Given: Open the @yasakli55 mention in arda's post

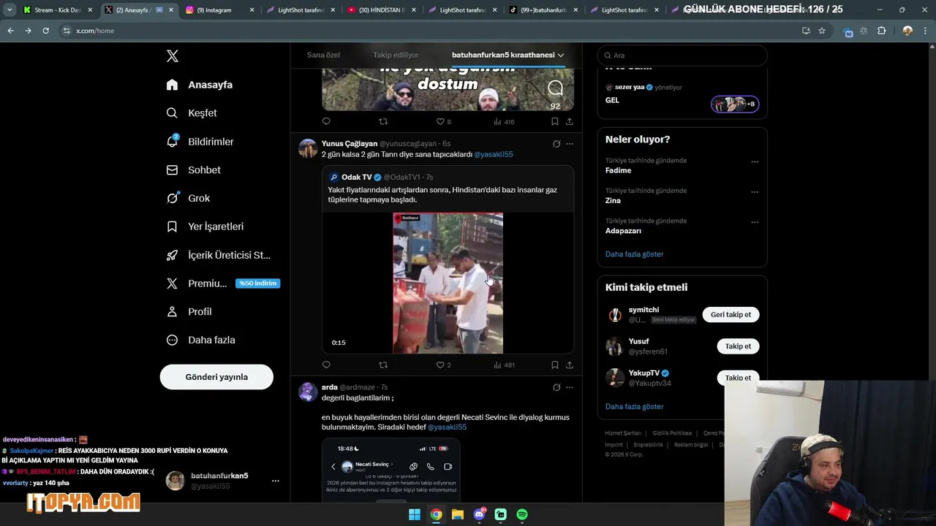Looking at the screenshot, I should point(447,427).
